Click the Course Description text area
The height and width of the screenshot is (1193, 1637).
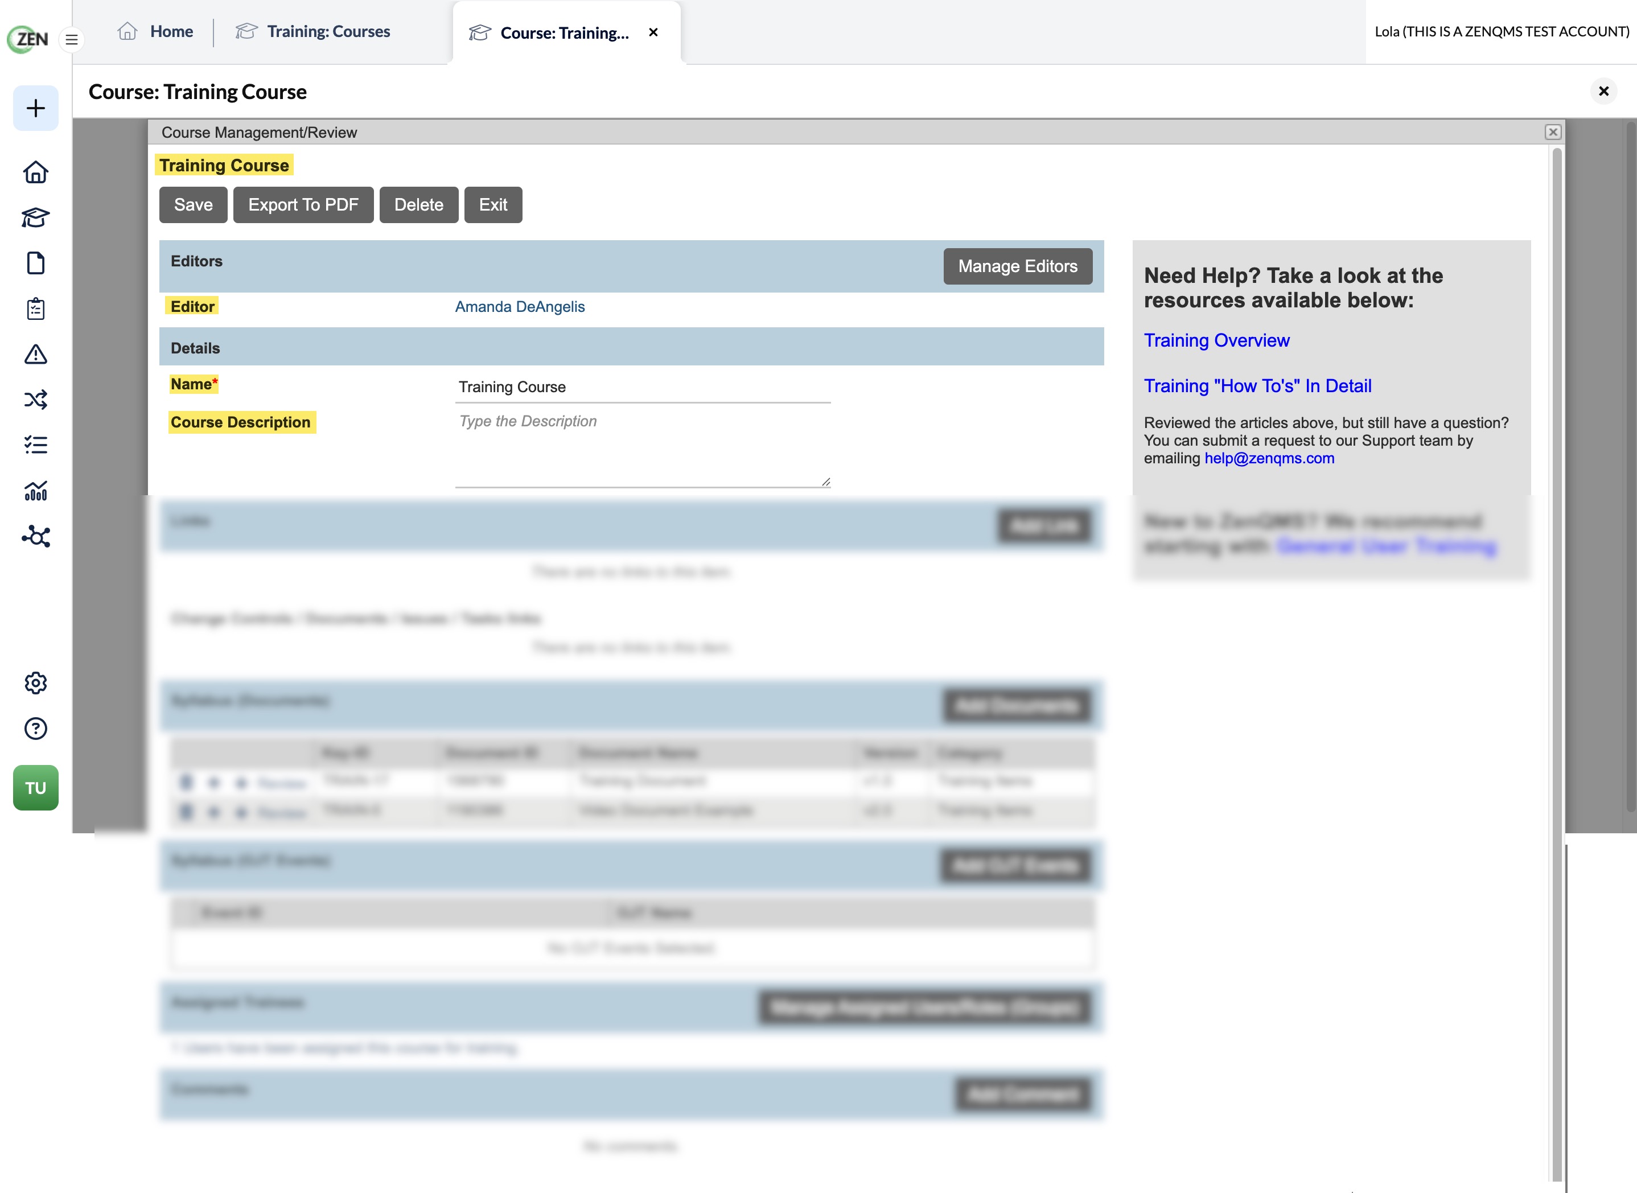tap(643, 449)
